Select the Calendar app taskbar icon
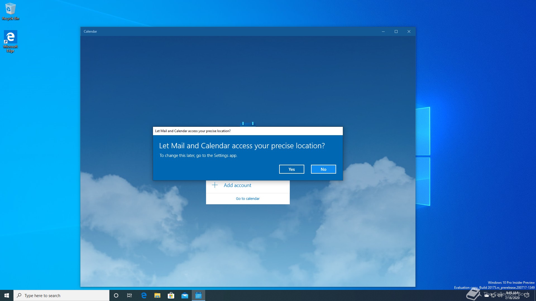This screenshot has width=536, height=301. click(198, 295)
